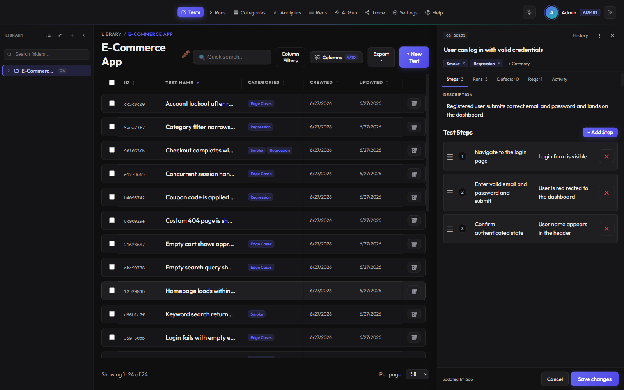The height and width of the screenshot is (390, 624).
Task: Sort by the Test Name column header
Action: pyautogui.click(x=182, y=83)
